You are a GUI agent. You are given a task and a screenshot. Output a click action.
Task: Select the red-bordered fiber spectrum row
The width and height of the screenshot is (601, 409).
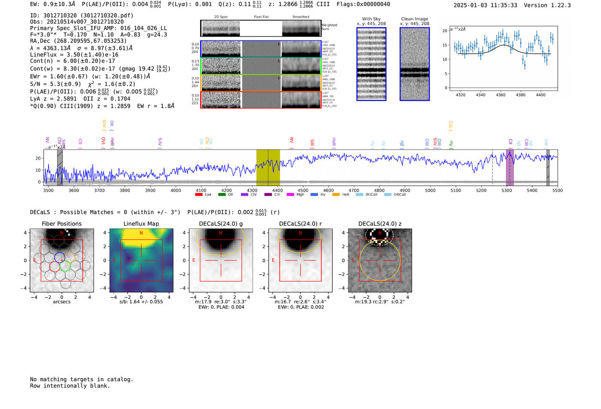pos(261,100)
